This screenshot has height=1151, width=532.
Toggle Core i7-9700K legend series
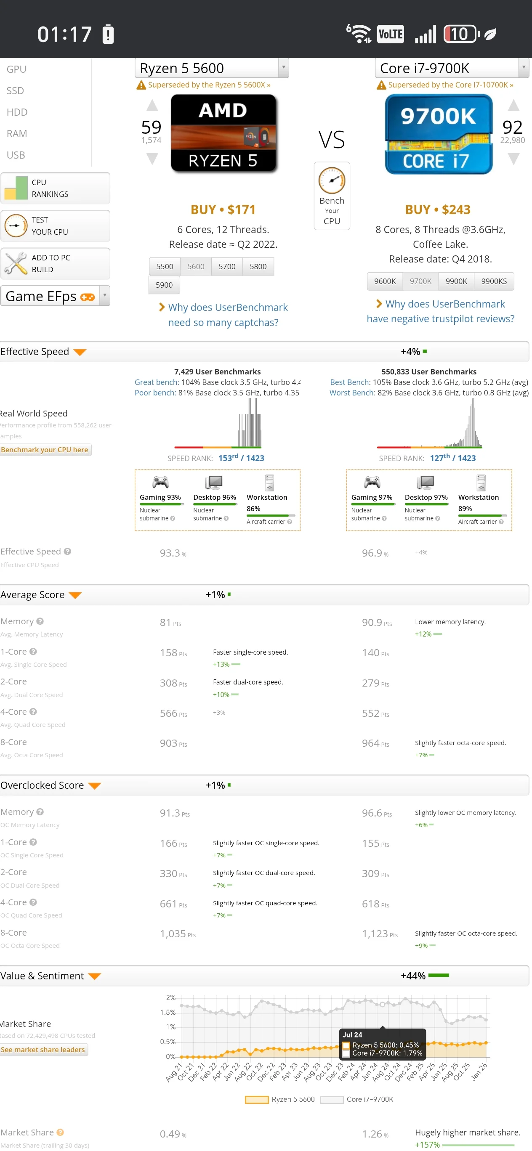click(x=332, y=1099)
